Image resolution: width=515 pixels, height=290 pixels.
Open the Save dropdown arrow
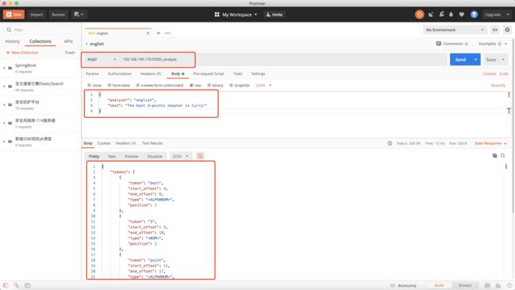tap(503, 59)
